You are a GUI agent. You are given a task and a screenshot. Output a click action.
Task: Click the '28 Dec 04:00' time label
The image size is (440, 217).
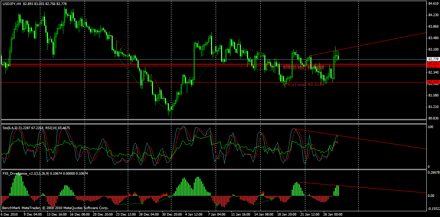(149, 214)
